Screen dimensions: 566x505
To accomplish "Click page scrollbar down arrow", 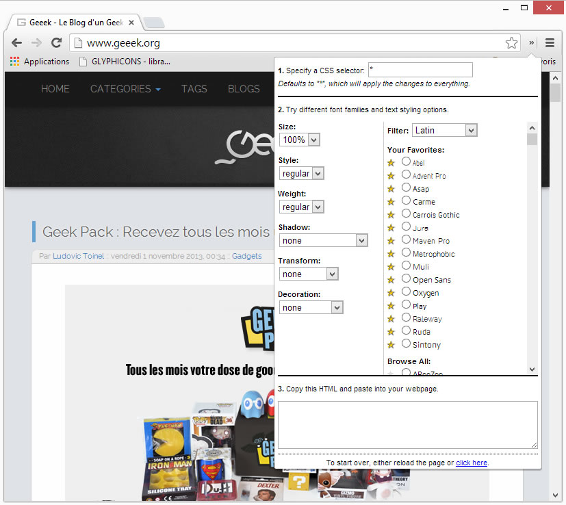I will click(x=555, y=495).
